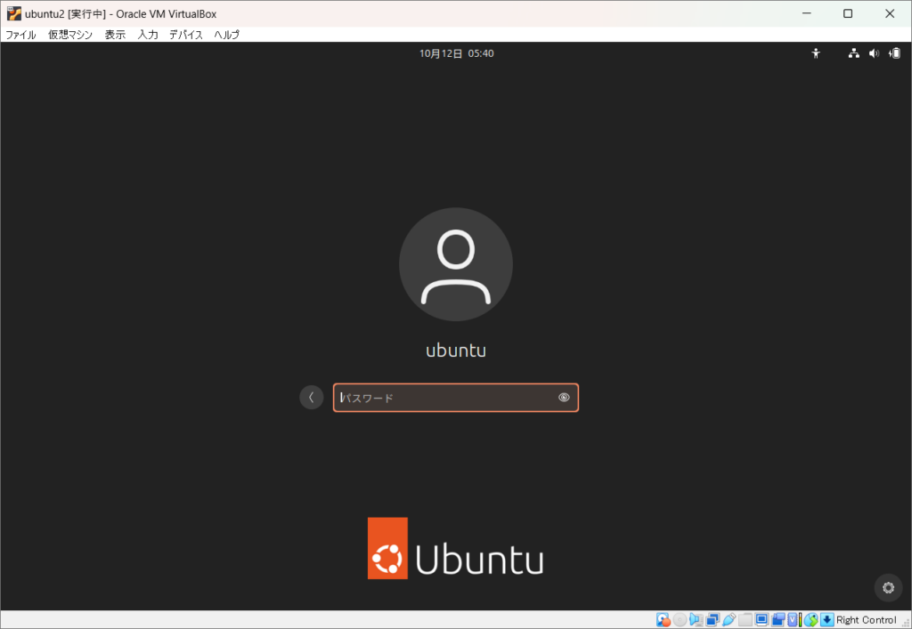Screen dimensions: 912x629
Task: Click the volume speaker icon in top bar
Action: click(x=874, y=53)
